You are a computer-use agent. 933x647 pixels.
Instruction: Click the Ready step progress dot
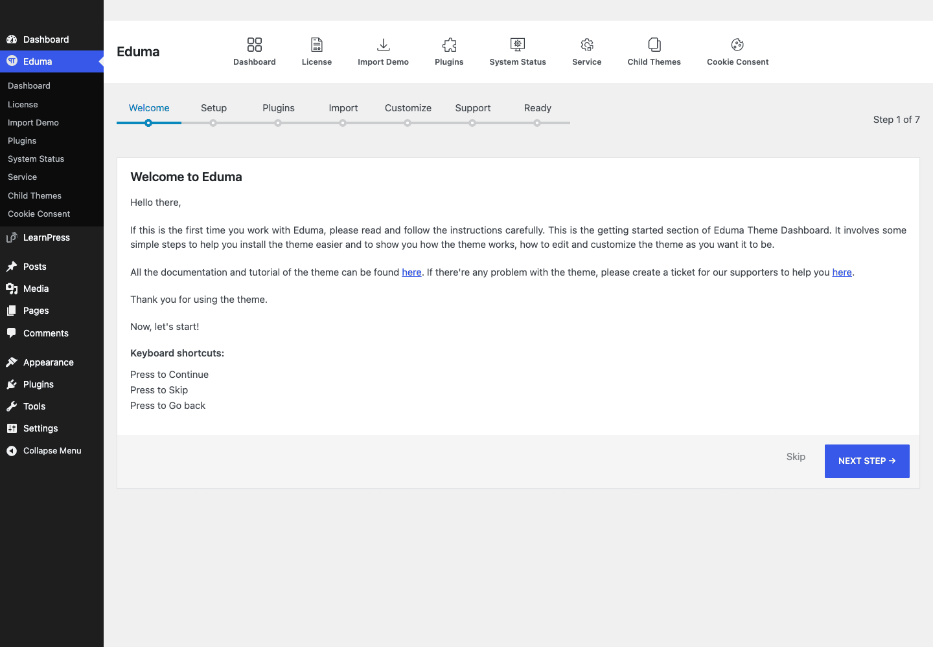pyautogui.click(x=537, y=123)
